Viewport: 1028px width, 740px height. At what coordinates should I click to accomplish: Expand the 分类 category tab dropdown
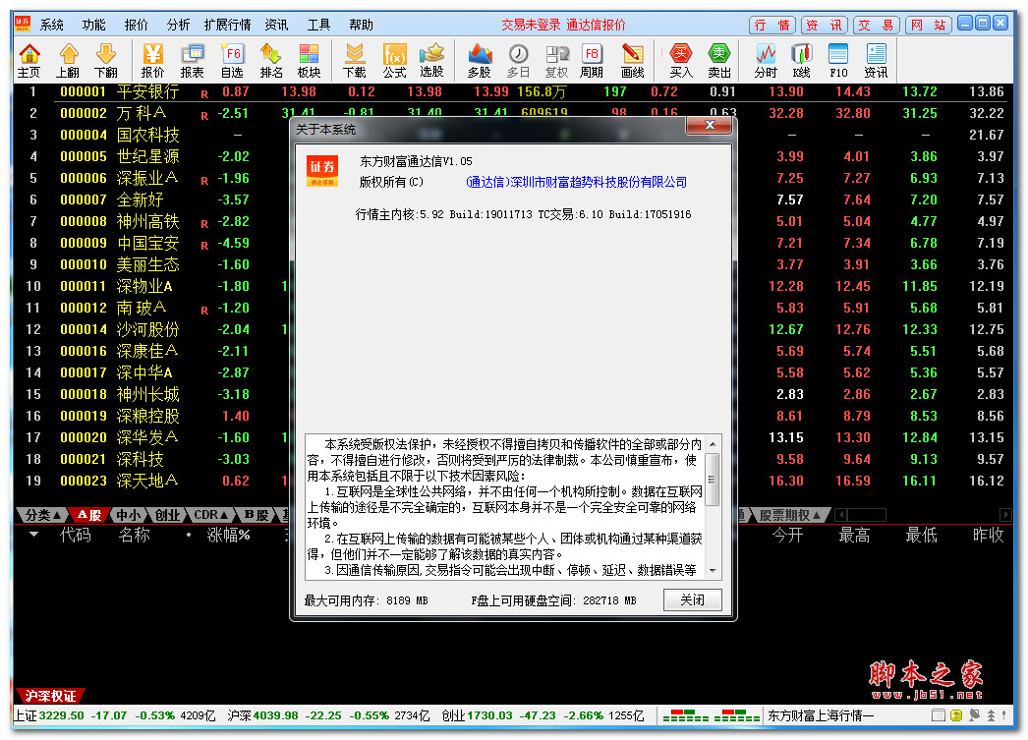click(42, 515)
